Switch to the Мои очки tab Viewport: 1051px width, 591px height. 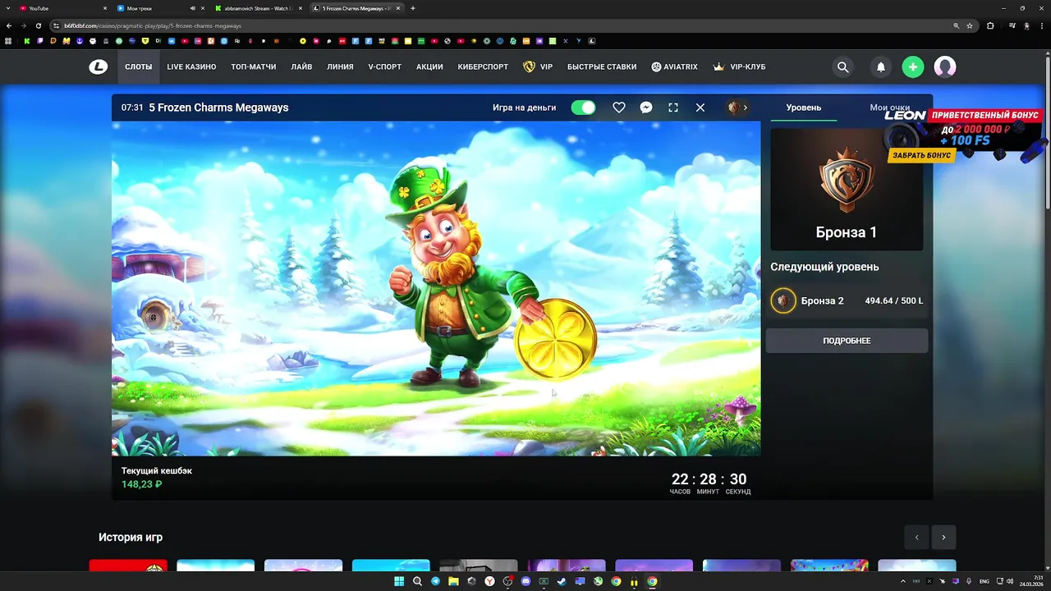point(889,108)
